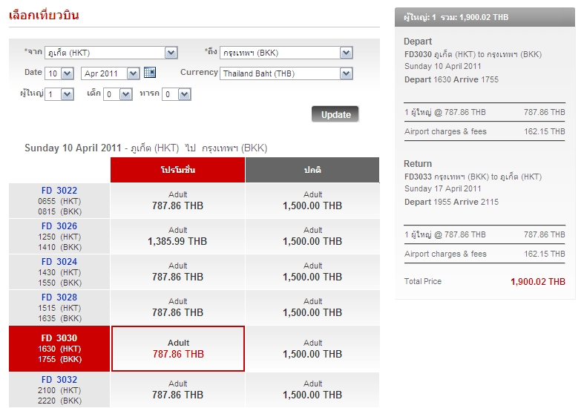Open flight FD 3032 link
584x408 pixels.
59,379
